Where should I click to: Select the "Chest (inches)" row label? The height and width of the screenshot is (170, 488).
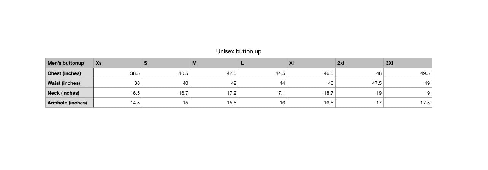tap(64, 73)
